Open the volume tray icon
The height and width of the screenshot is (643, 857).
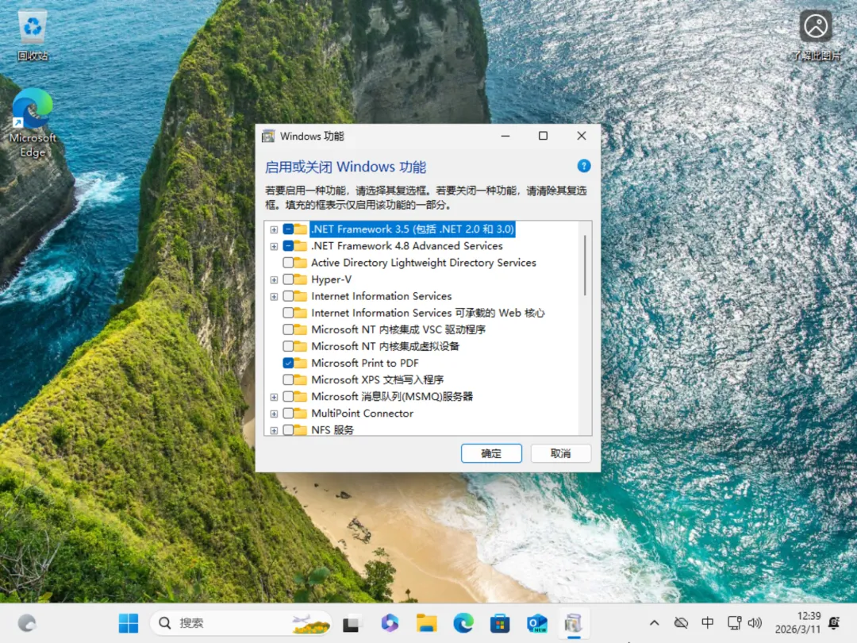coord(755,623)
